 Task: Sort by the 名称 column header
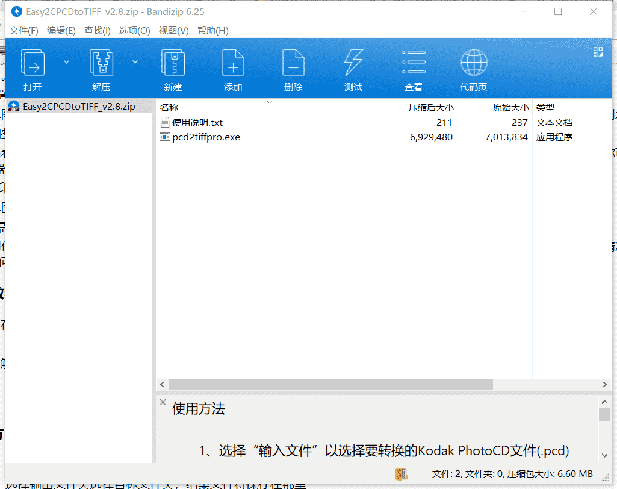tap(169, 107)
